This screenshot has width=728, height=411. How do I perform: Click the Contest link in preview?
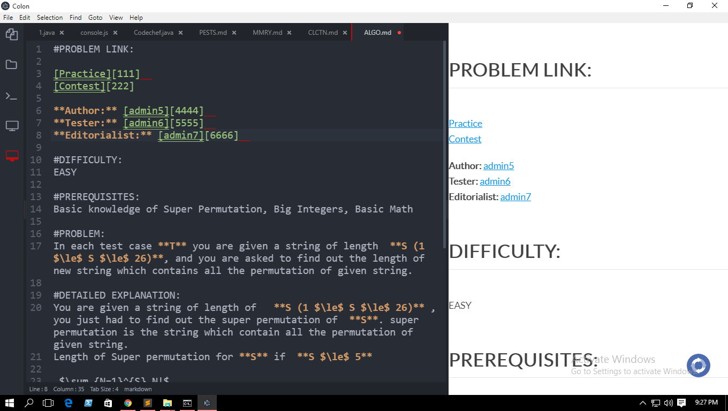(x=464, y=139)
